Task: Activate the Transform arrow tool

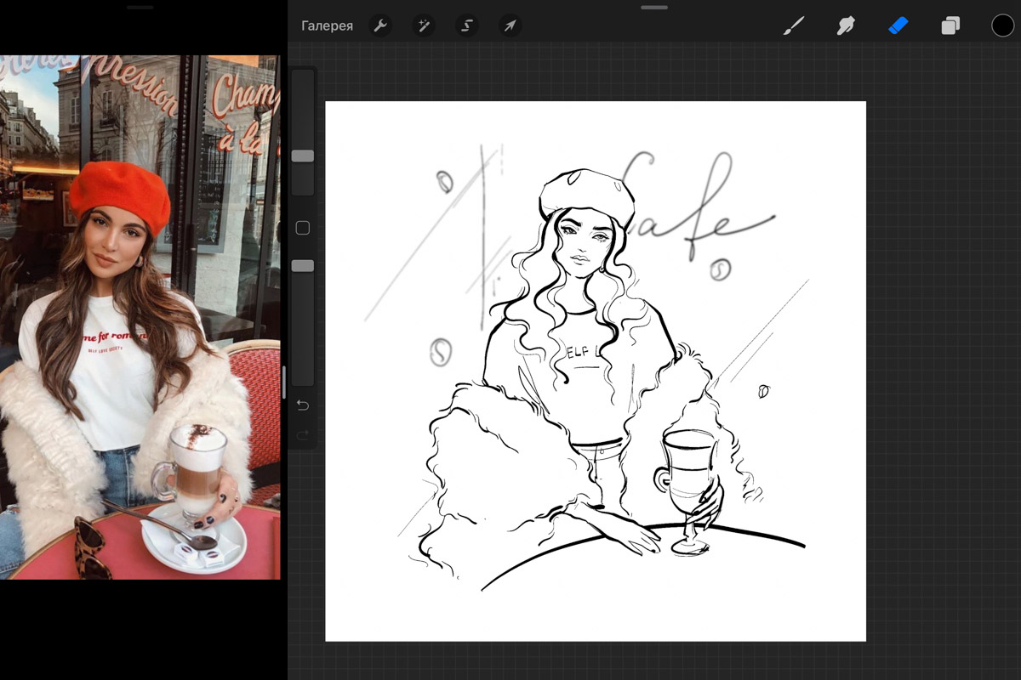Action: point(510,25)
